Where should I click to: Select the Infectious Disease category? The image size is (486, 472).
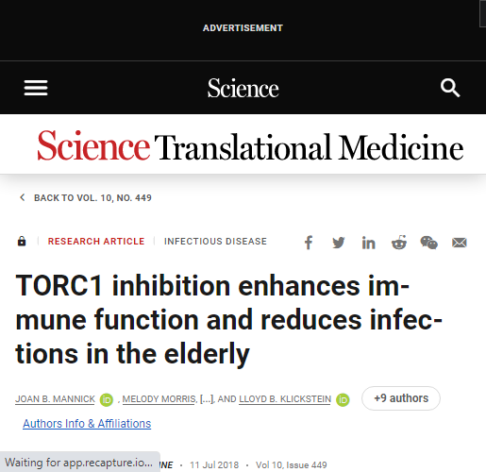215,242
